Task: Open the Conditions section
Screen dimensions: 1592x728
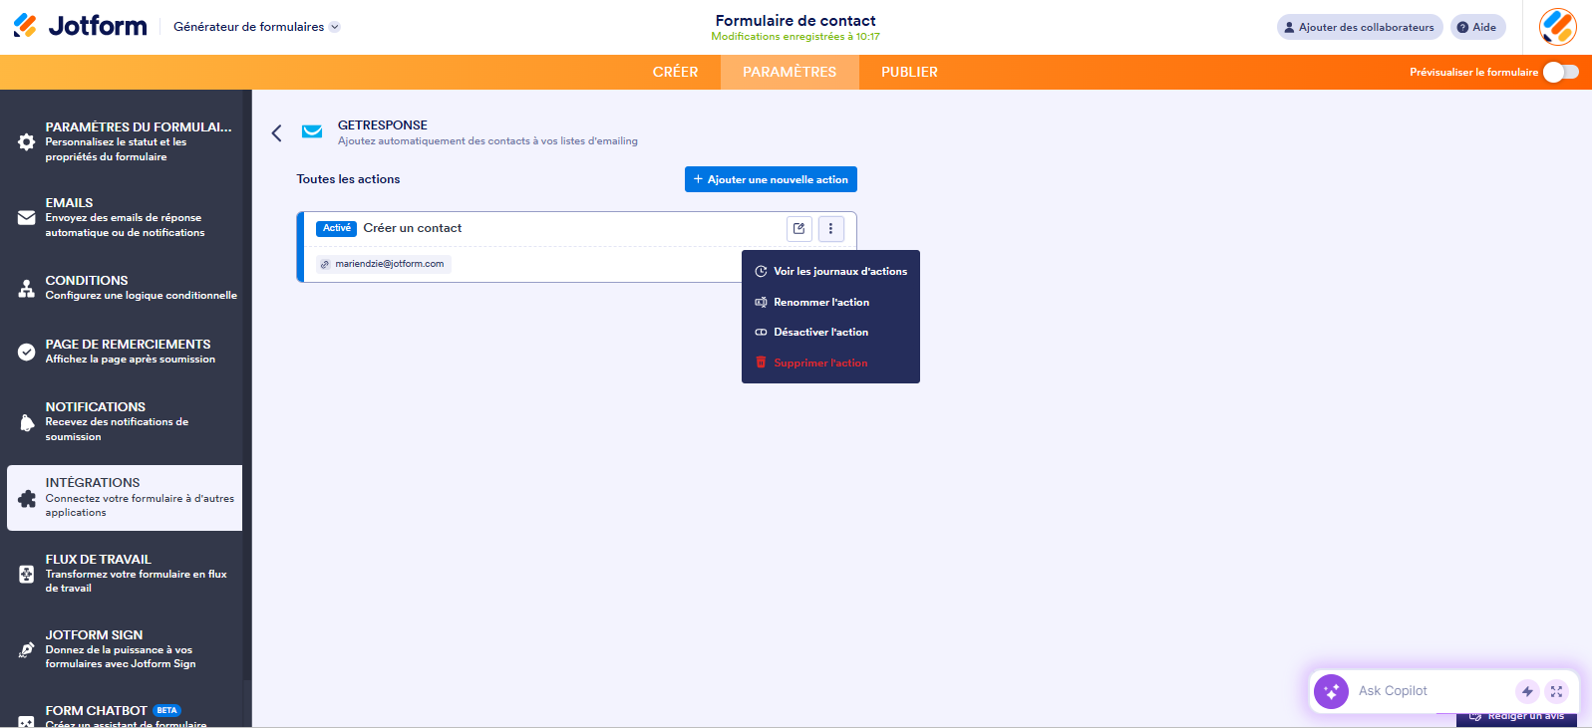Action: click(125, 288)
